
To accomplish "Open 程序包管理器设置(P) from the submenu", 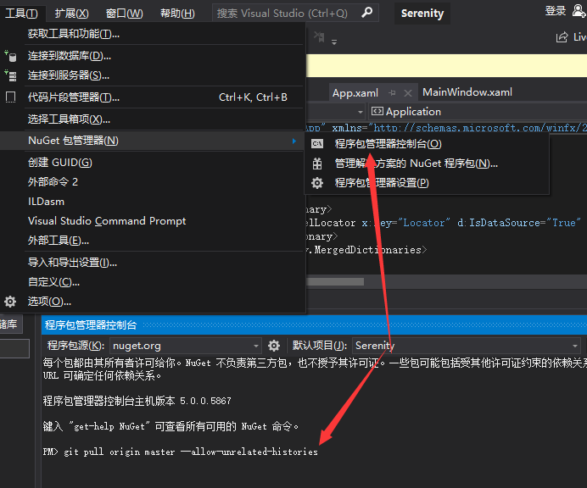I will 427,183.
